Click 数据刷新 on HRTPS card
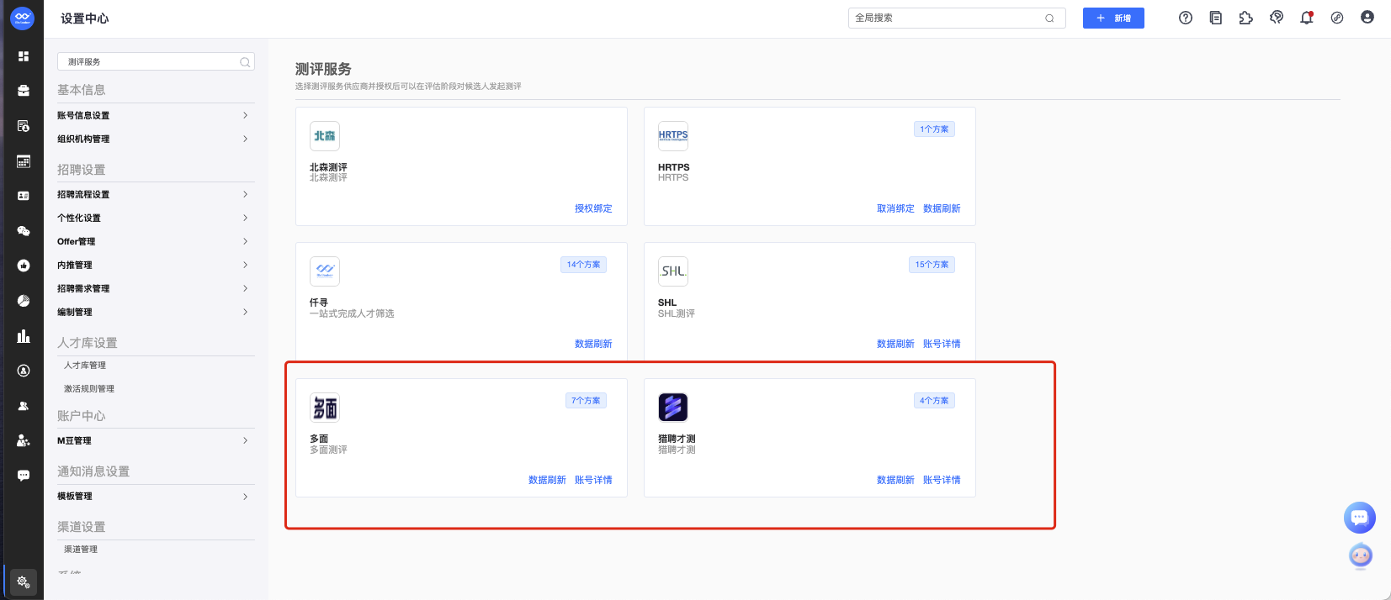 [x=942, y=208]
